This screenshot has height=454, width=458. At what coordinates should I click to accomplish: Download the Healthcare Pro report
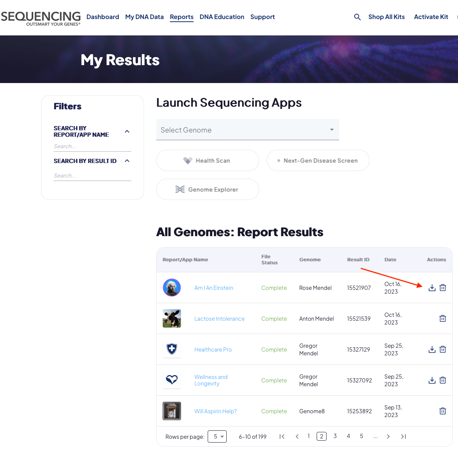(432, 349)
